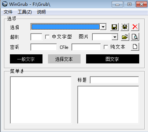148x132 pixels.
Task: Click the 密码 input field
Action: 44,47
